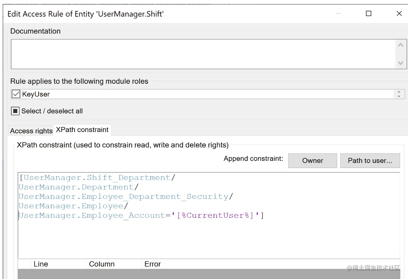Minimize the Edit Access Rule dialog
Screen dimensions: 408x279
click(338, 14)
